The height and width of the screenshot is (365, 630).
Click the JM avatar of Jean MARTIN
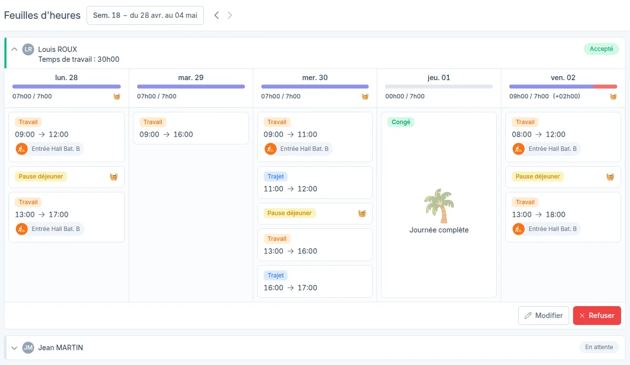pyautogui.click(x=28, y=348)
